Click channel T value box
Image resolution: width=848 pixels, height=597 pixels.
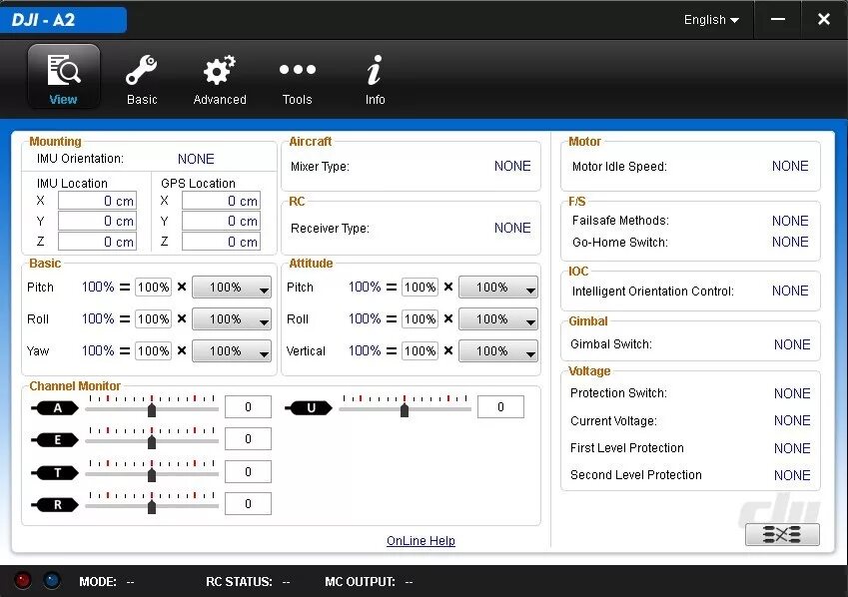click(248, 471)
